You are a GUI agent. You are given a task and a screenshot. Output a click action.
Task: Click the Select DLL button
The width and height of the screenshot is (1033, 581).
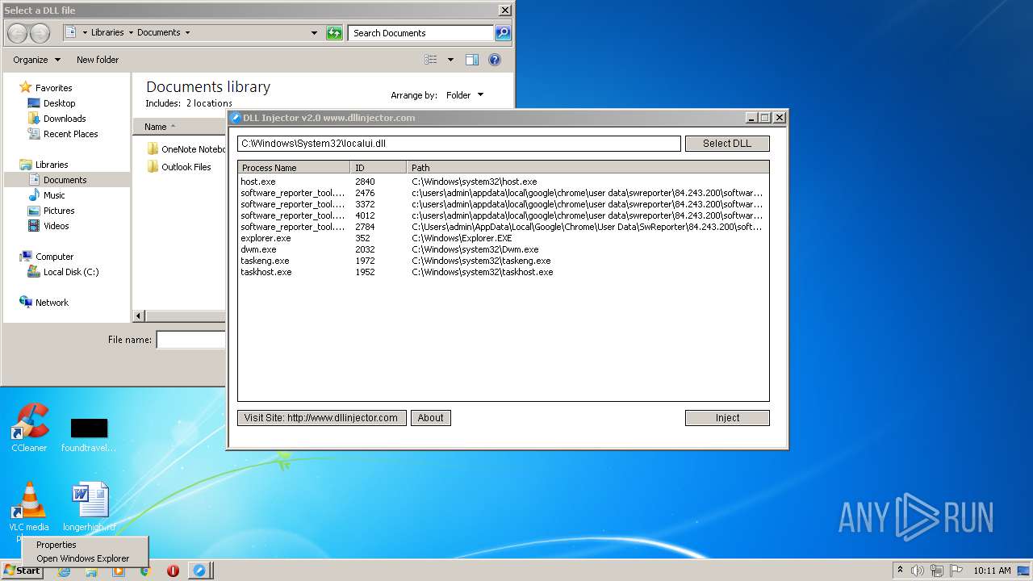click(727, 144)
